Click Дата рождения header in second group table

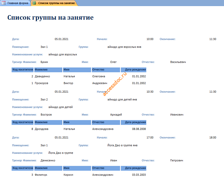tap(134, 122)
